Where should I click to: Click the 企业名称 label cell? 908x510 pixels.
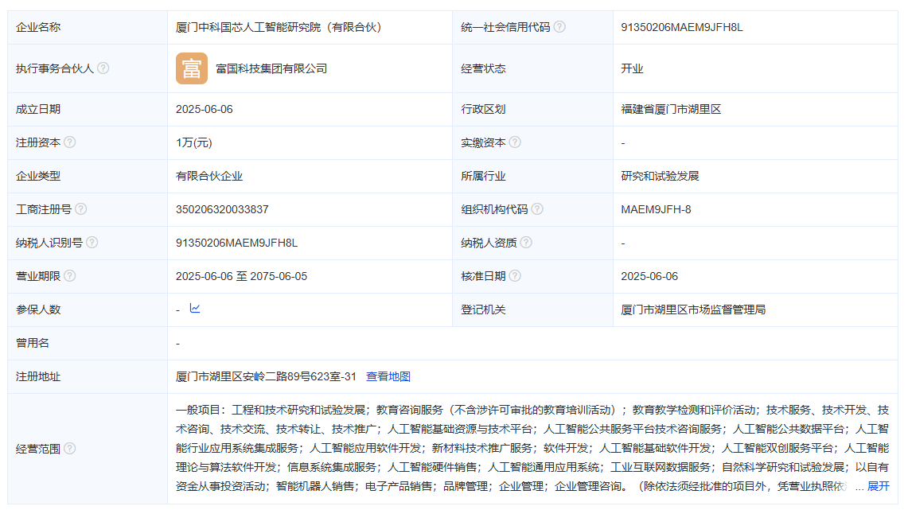[x=88, y=27]
